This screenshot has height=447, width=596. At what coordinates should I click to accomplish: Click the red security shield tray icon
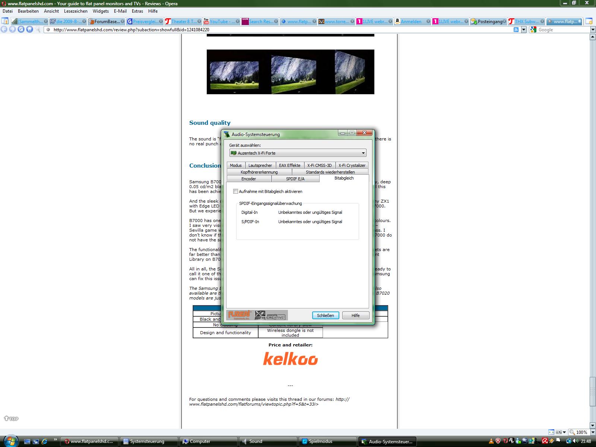498,441
